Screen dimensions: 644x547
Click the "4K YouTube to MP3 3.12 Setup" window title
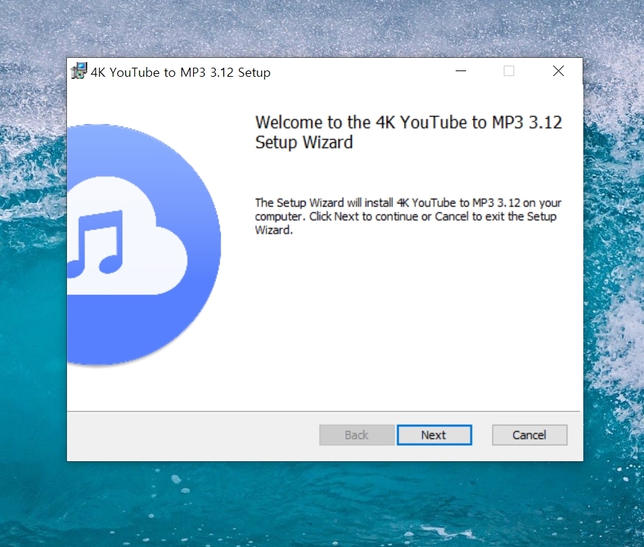coord(180,73)
